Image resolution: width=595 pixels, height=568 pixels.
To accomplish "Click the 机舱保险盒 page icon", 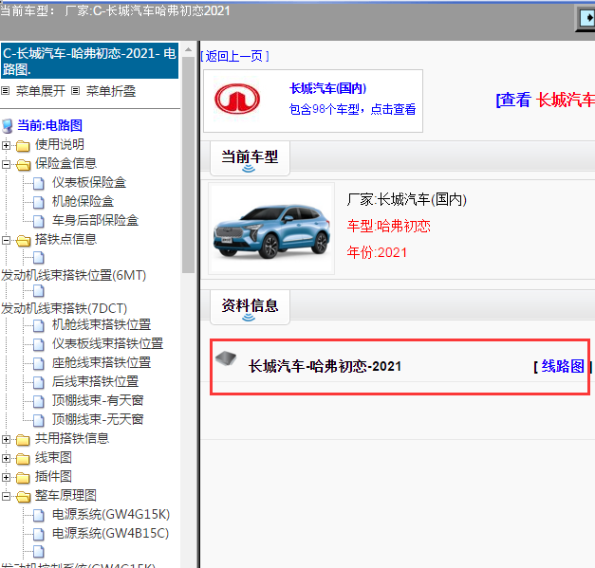I will click(38, 203).
